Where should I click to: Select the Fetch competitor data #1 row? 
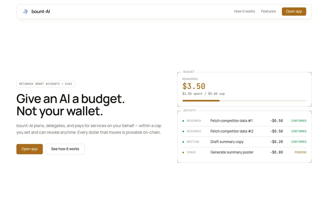(x=244, y=121)
